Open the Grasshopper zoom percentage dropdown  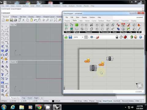[83, 37]
